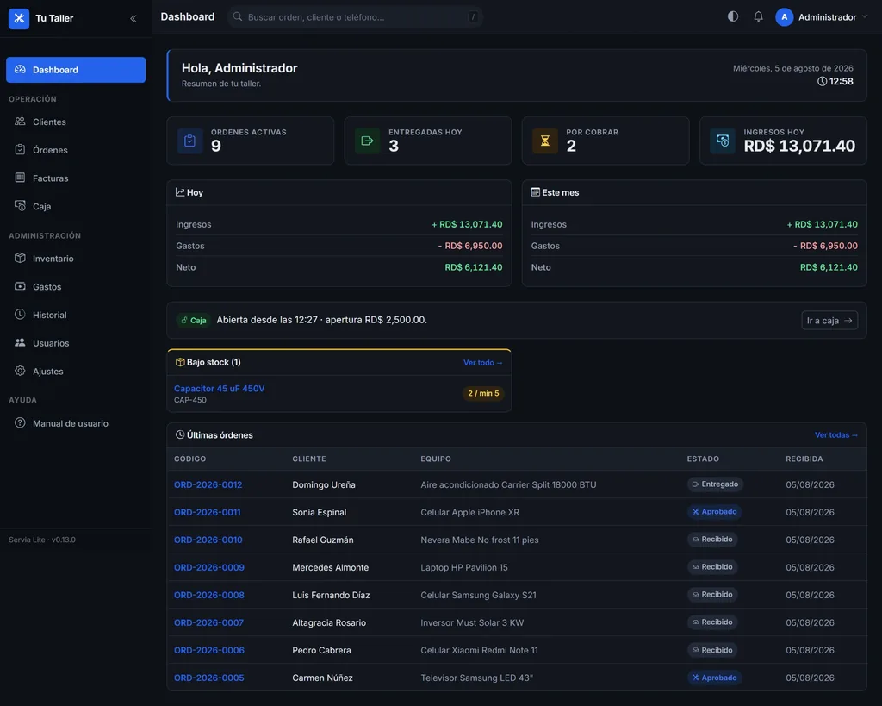Click the Manual de usuario help icon
The image size is (882, 706).
coord(20,422)
